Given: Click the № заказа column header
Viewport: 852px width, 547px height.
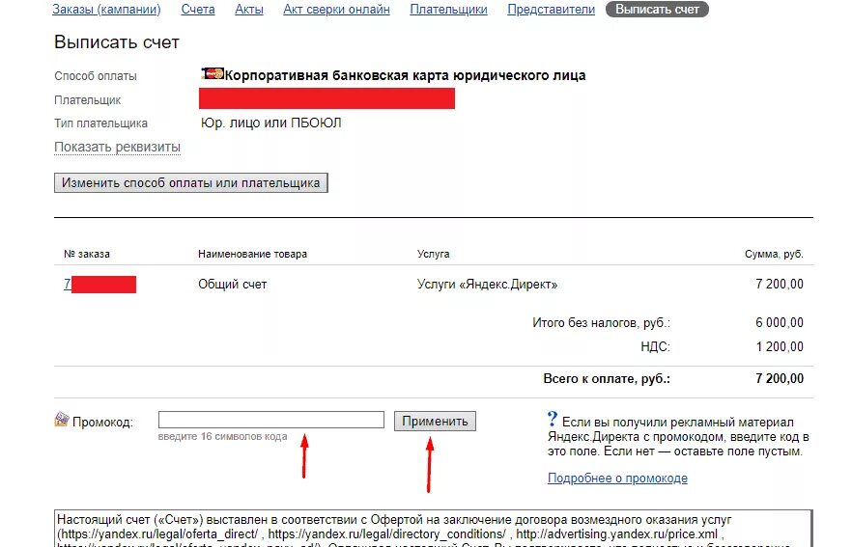Looking at the screenshot, I should point(87,254).
